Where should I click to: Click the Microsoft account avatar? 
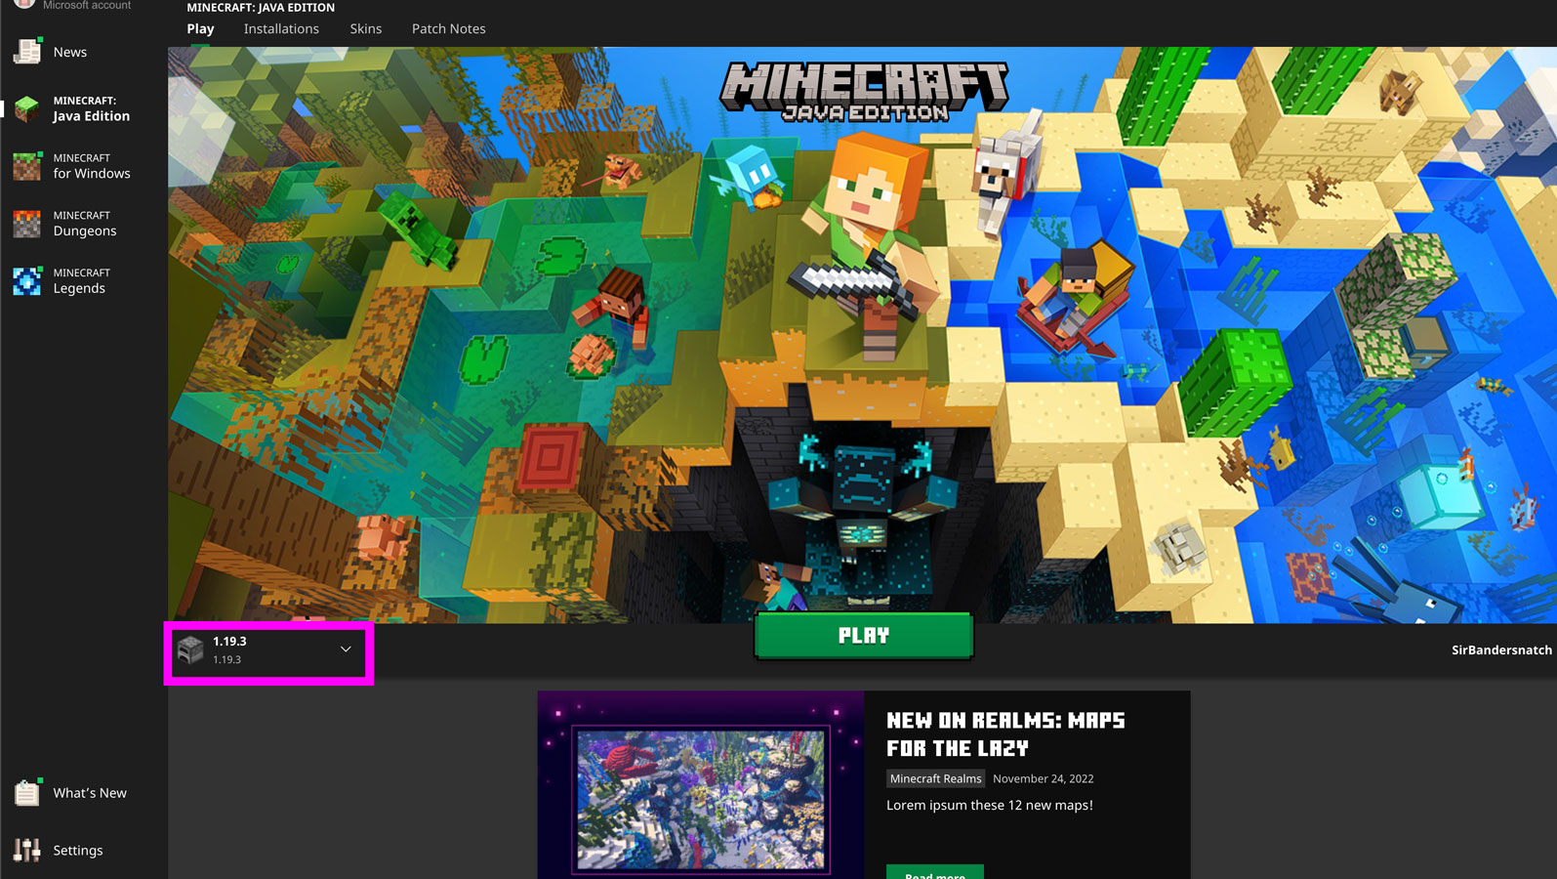click(24, 4)
